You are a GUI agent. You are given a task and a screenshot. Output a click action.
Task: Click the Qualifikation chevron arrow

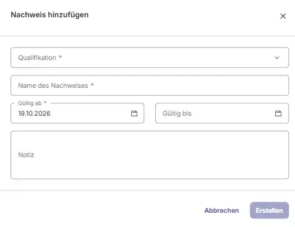(277, 58)
